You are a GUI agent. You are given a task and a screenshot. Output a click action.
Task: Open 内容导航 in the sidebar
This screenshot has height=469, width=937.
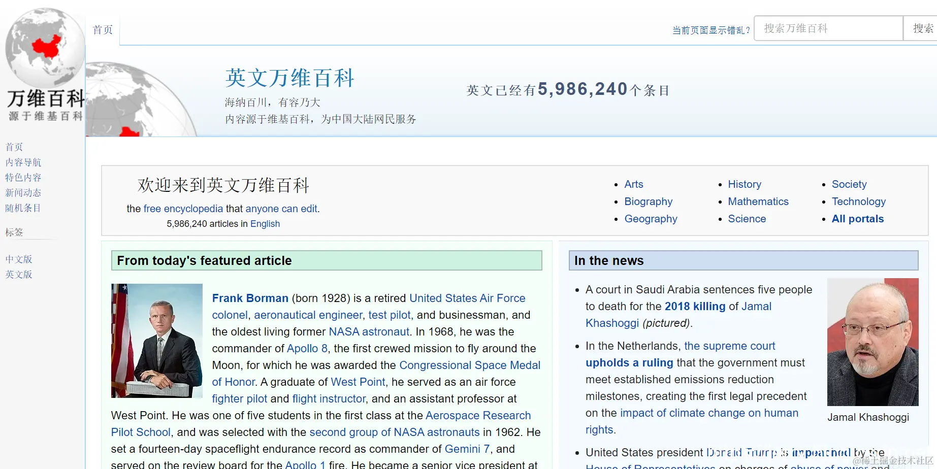click(23, 162)
